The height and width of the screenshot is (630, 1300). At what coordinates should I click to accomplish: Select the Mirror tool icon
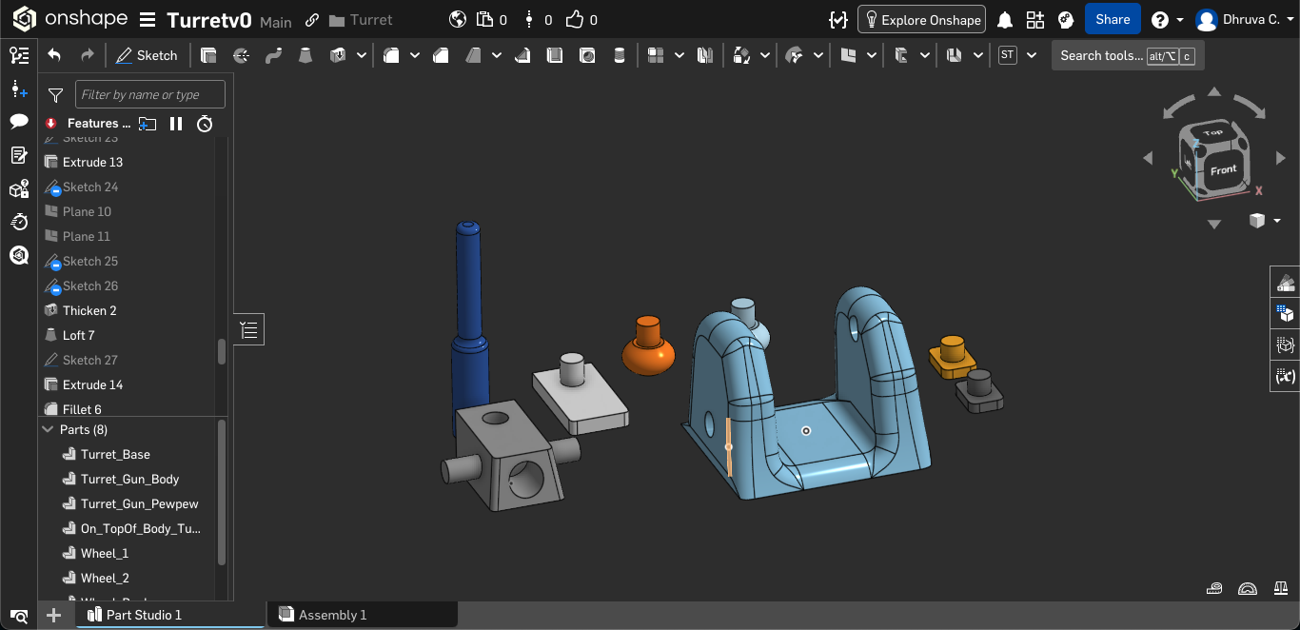704,55
